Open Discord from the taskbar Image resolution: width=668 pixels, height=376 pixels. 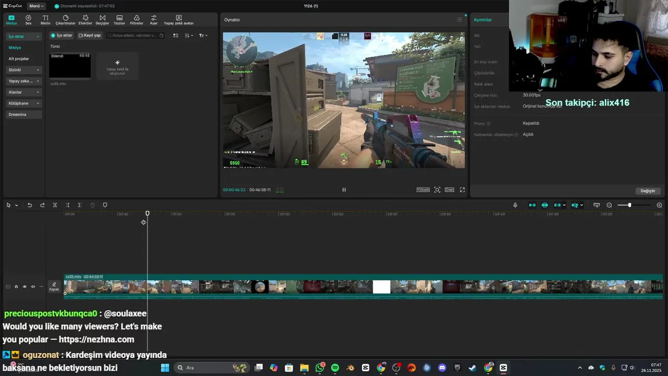point(442,368)
